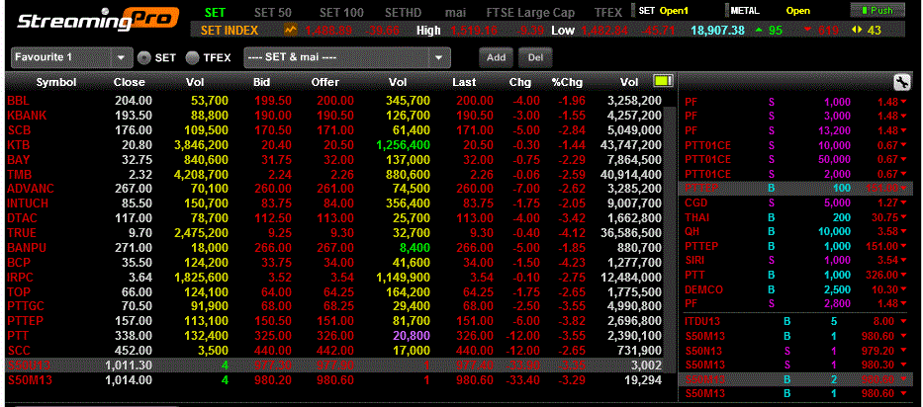Click the green up-arrow advancers count 95
This screenshot has width=923, height=407.
tap(769, 30)
